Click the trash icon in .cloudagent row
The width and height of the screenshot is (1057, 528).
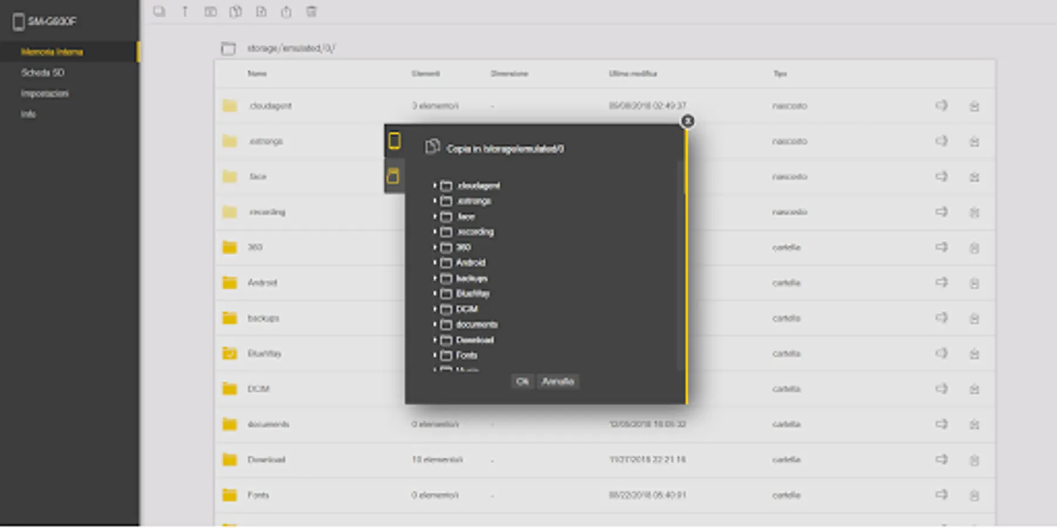click(x=974, y=106)
